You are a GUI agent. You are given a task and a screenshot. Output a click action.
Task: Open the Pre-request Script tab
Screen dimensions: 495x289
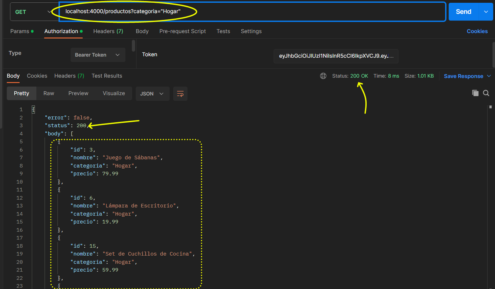[x=183, y=31]
